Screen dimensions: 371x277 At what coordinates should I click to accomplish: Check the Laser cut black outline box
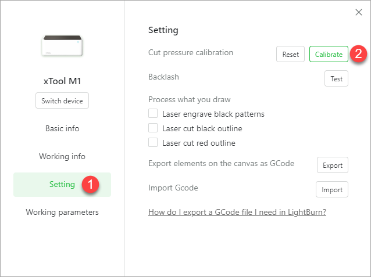tap(153, 128)
